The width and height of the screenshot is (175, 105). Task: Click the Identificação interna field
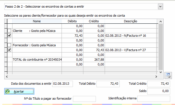(154, 99)
